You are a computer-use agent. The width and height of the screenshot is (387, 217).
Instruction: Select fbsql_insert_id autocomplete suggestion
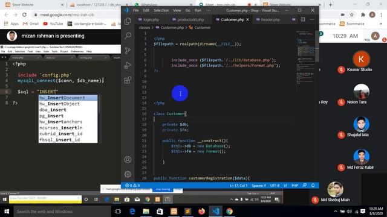tap(68, 140)
